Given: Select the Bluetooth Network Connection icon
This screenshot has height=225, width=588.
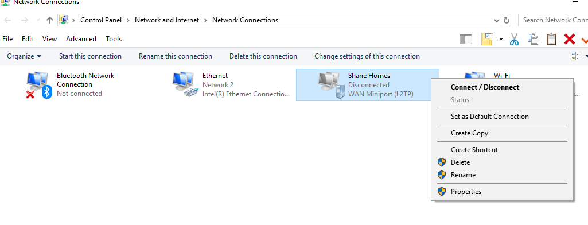Looking at the screenshot, I should 38,85.
